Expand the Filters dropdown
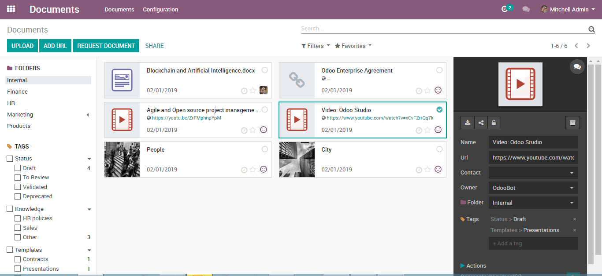 coord(316,46)
